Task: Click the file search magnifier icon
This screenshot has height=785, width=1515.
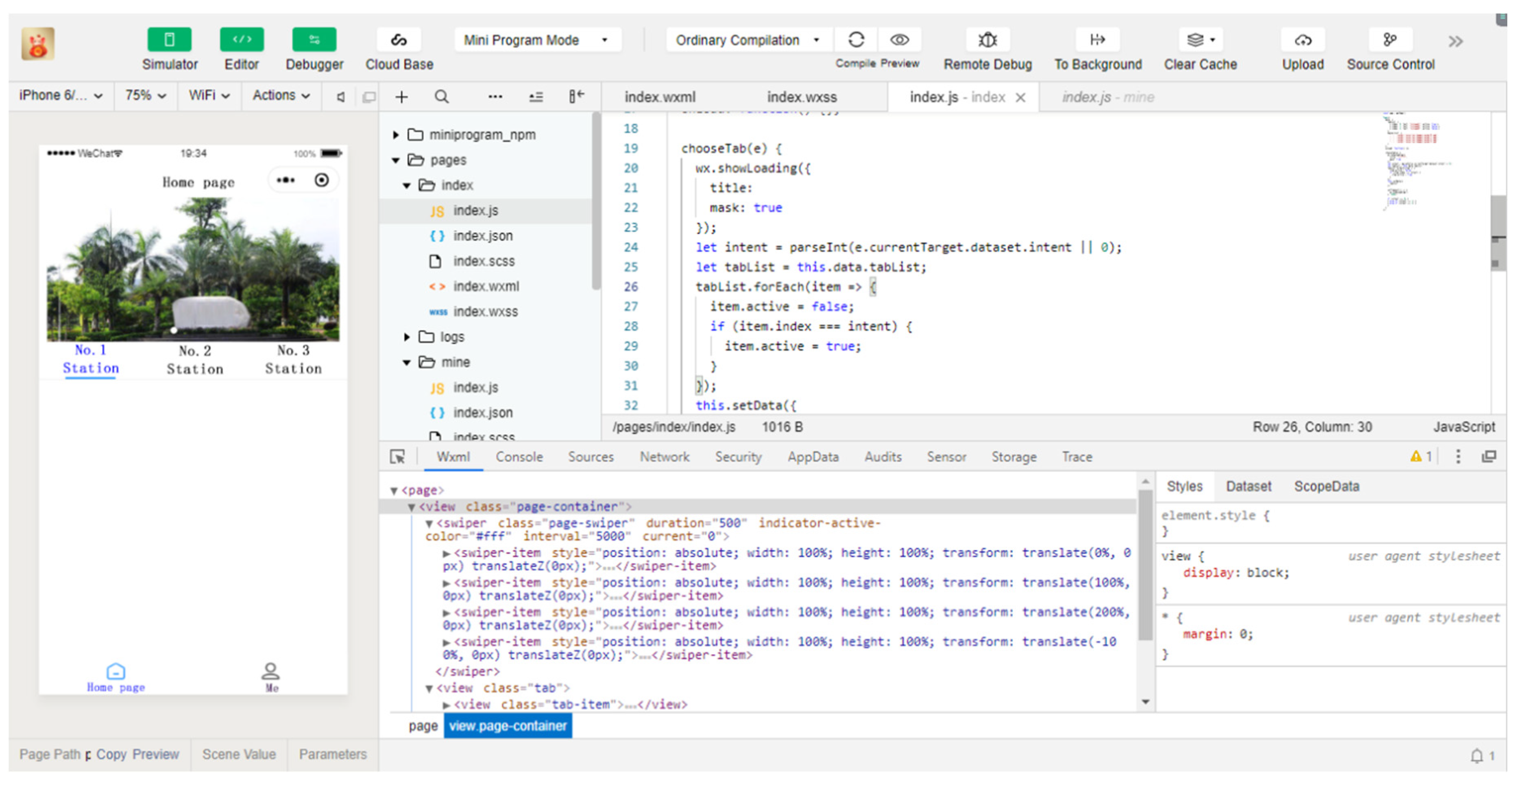Action: point(442,97)
